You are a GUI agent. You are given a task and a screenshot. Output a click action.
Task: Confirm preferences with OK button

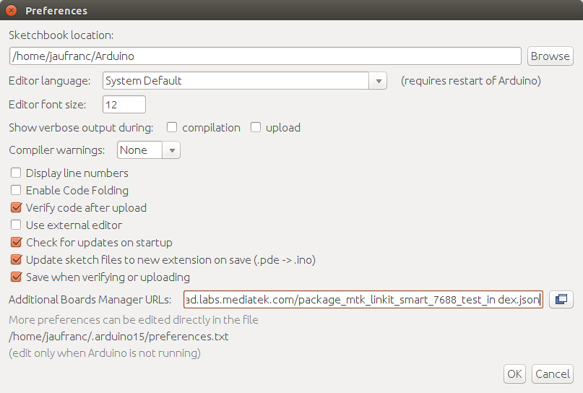(x=514, y=373)
